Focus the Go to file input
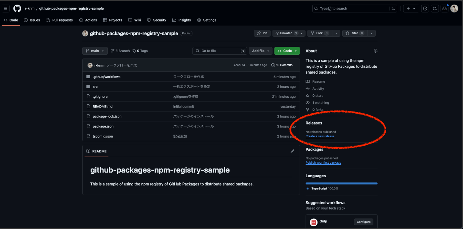The width and height of the screenshot is (463, 229). 220,51
